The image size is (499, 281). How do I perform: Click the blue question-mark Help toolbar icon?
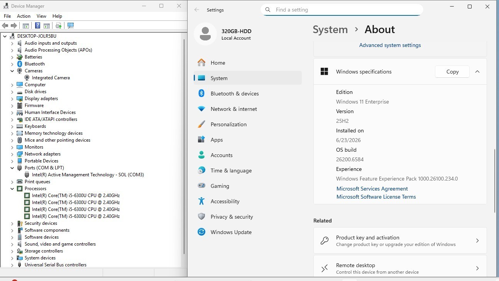(37, 26)
